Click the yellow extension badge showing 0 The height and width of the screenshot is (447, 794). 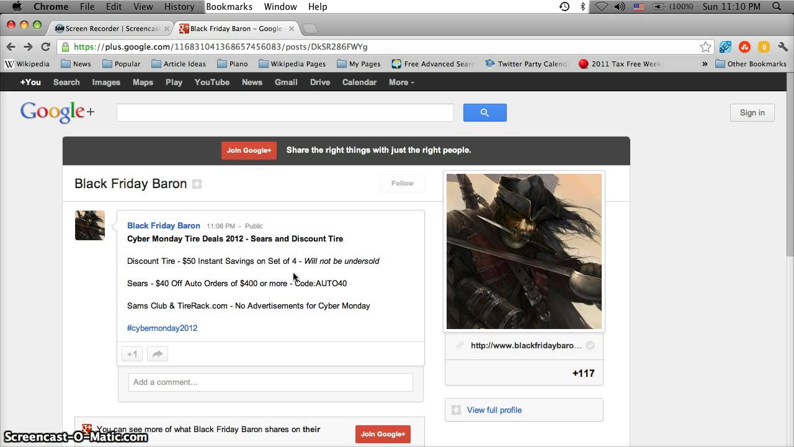(x=764, y=47)
